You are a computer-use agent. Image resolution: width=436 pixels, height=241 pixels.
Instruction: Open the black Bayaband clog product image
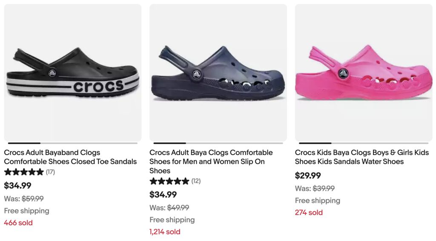(x=73, y=73)
